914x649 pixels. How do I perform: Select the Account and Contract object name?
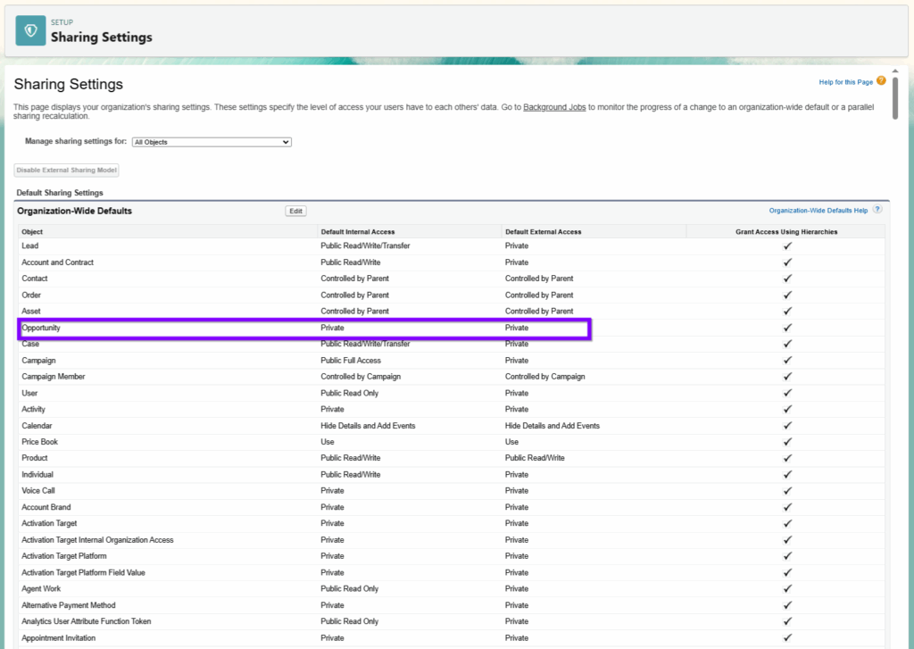point(57,262)
